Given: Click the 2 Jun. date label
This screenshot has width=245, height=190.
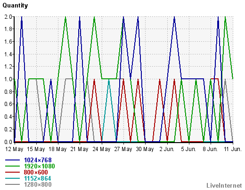Looking at the screenshot, I should point(167,149).
